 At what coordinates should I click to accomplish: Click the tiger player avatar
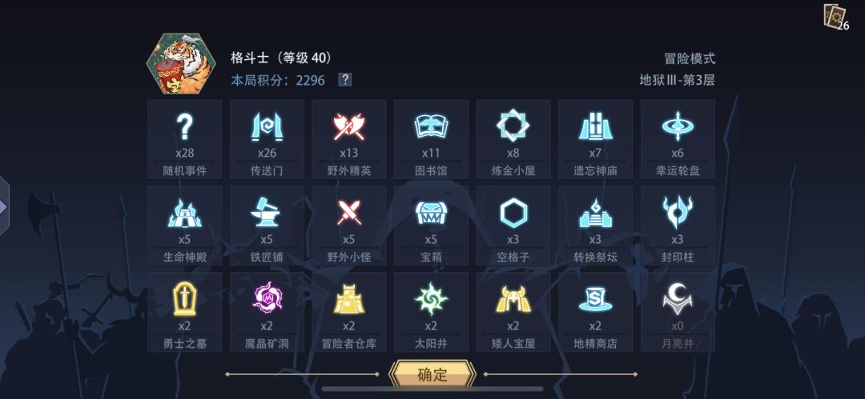(x=180, y=64)
